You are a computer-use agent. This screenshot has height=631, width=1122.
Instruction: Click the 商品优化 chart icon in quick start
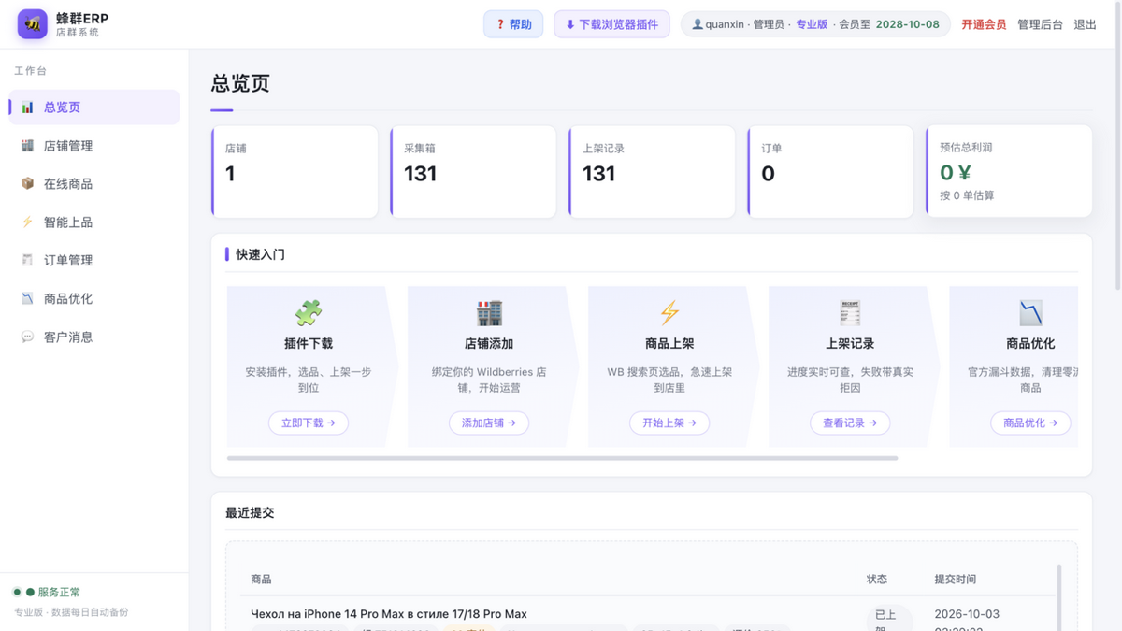pyautogui.click(x=1030, y=313)
